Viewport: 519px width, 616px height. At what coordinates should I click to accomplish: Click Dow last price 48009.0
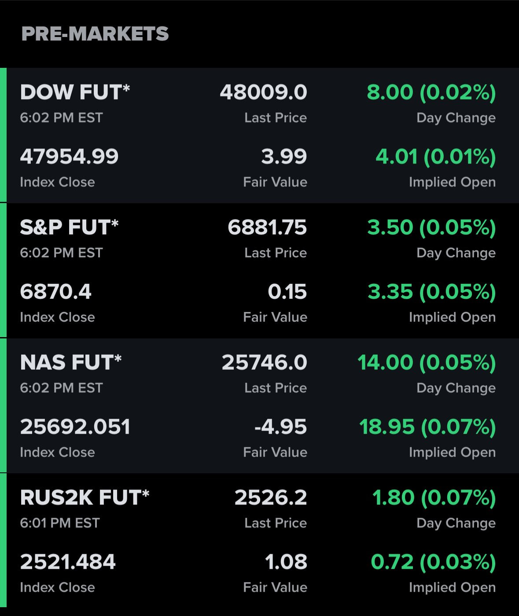point(263,93)
